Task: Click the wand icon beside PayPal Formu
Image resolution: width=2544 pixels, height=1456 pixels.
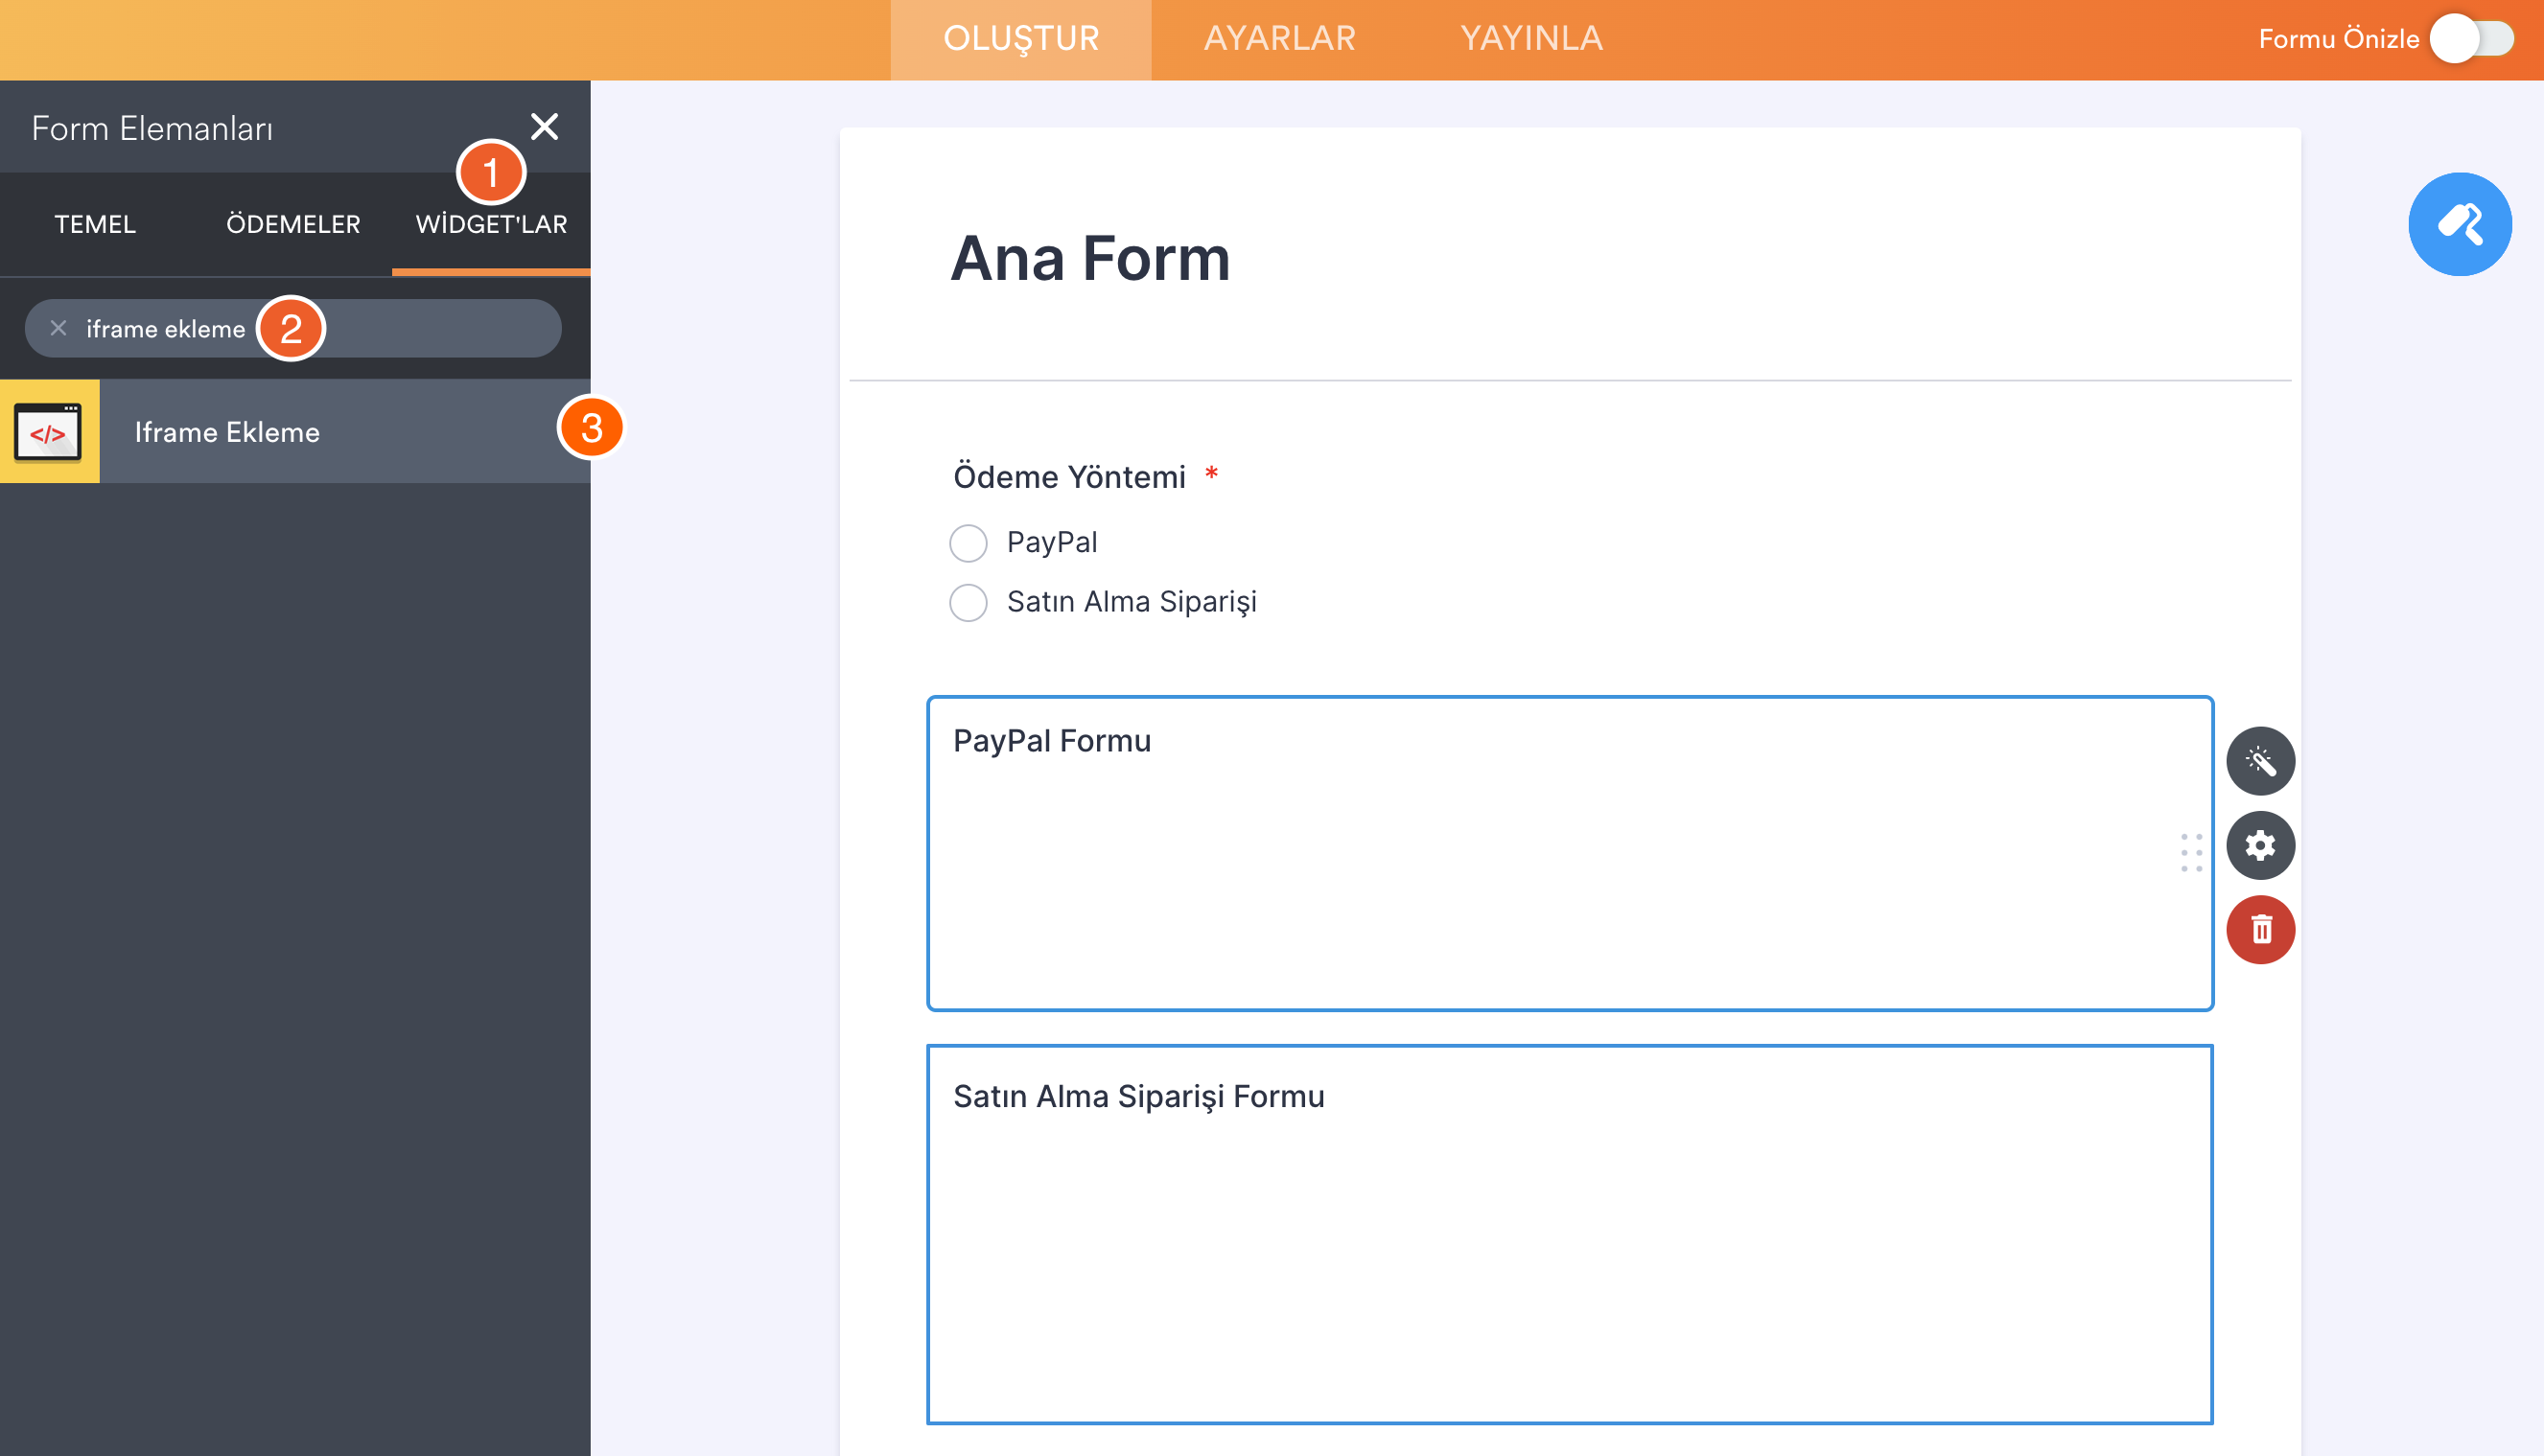Action: click(x=2260, y=761)
